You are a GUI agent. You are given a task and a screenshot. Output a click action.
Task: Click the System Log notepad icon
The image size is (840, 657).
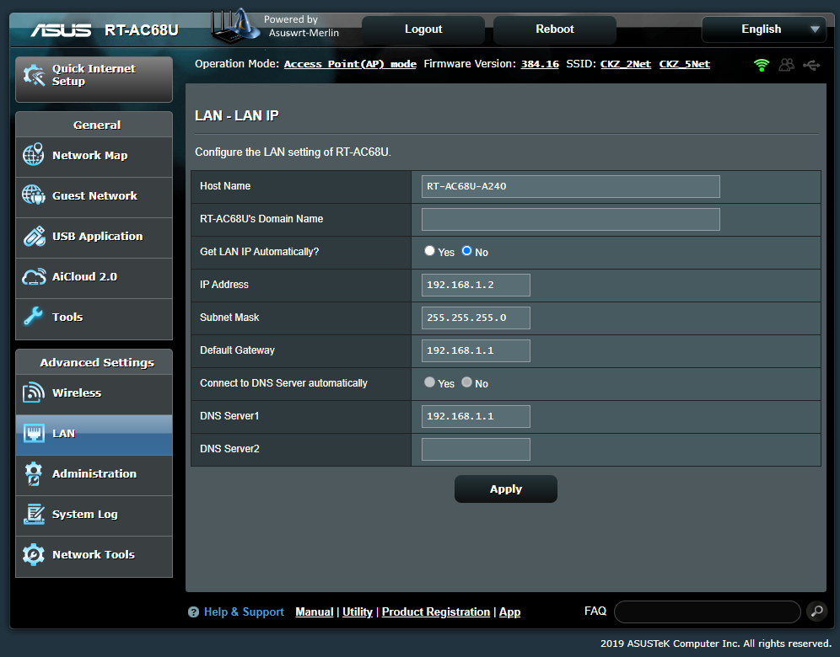click(34, 514)
